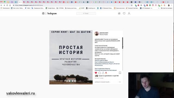Click the Instagram URL address bar
The height and width of the screenshot is (98, 174).
(x=72, y=5)
